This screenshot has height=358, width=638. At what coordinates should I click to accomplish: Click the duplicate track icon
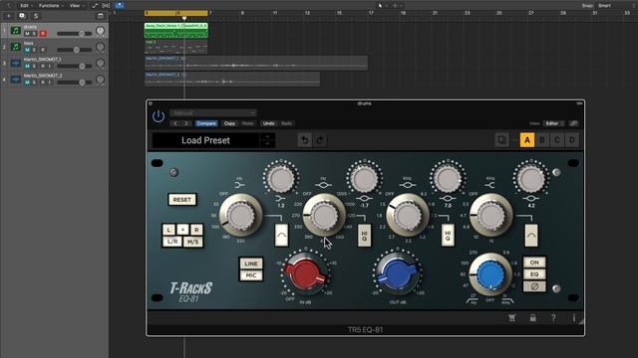click(x=22, y=16)
